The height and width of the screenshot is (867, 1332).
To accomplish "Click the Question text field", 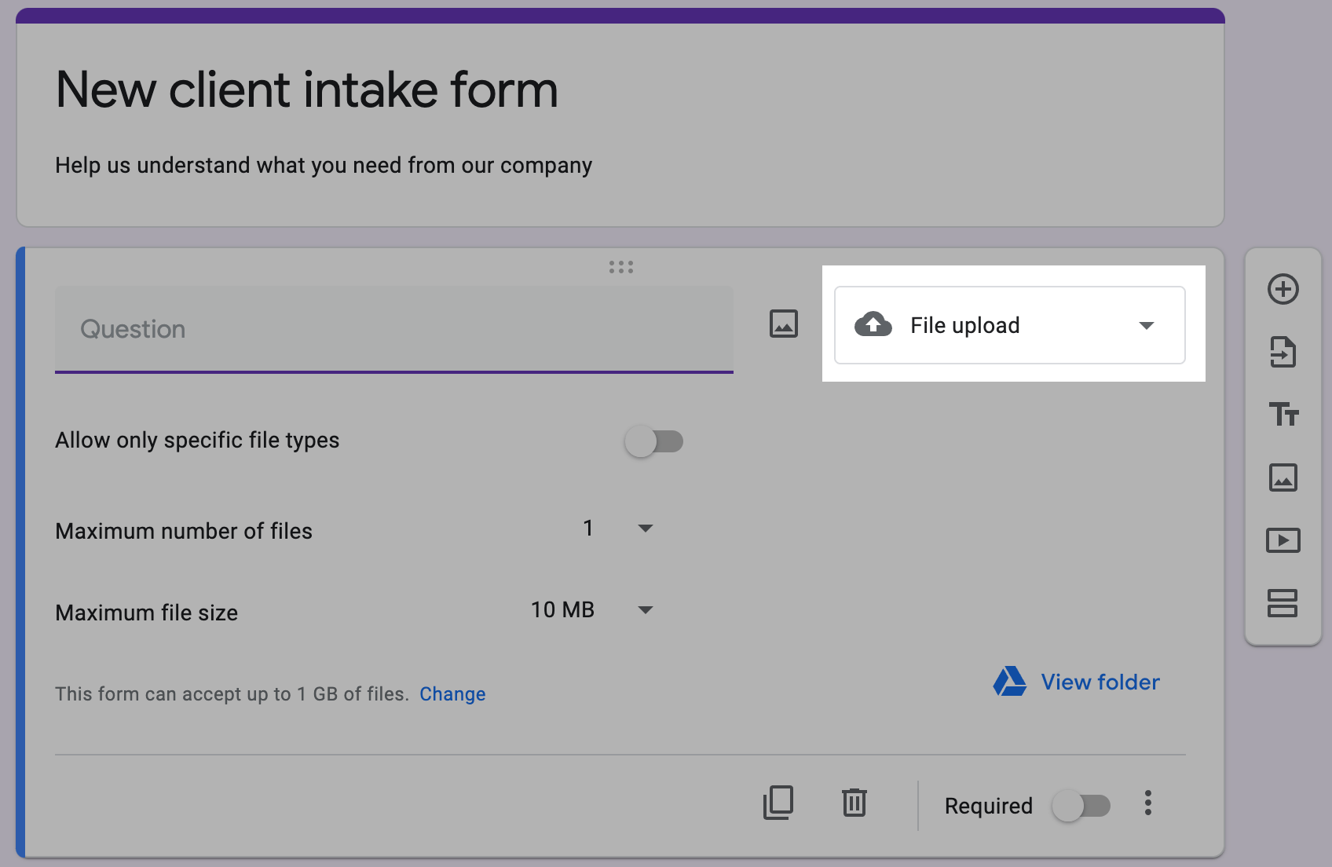I will 393,329.
